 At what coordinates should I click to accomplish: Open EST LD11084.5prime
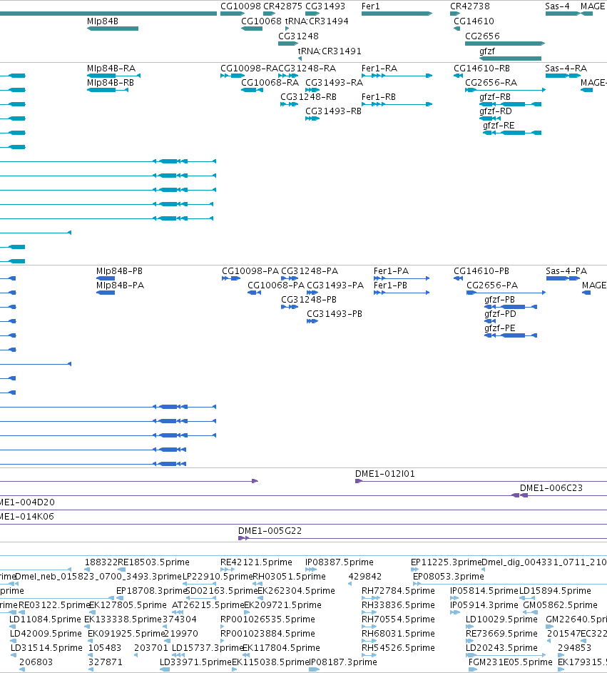pos(14,627)
